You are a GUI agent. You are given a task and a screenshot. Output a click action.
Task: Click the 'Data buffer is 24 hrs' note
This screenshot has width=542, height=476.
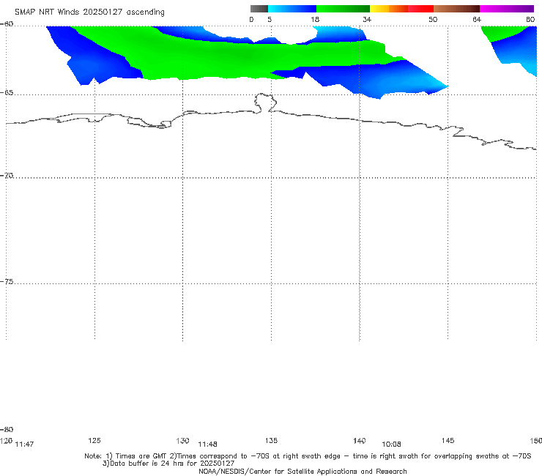pos(168,464)
